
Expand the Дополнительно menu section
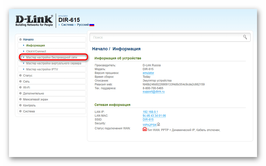pos(52,93)
